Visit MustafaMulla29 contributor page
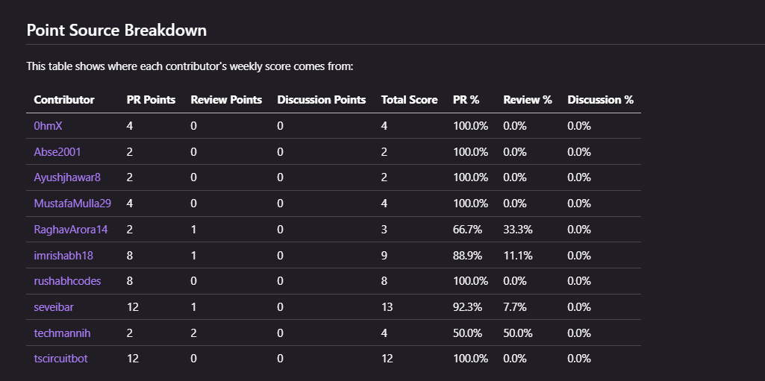This screenshot has height=381, width=765. (x=73, y=204)
